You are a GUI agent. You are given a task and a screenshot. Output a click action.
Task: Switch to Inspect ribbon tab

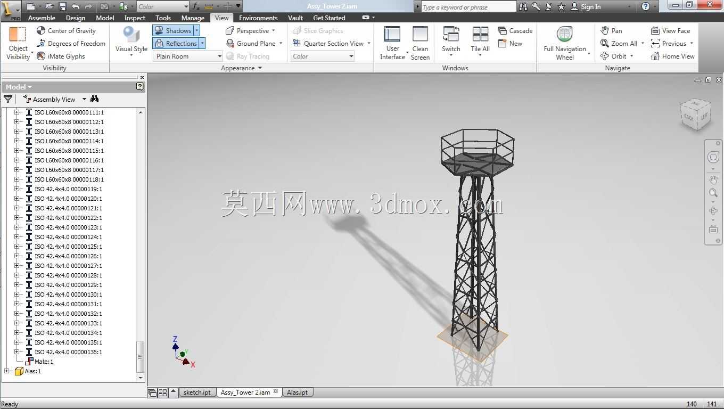coord(135,18)
